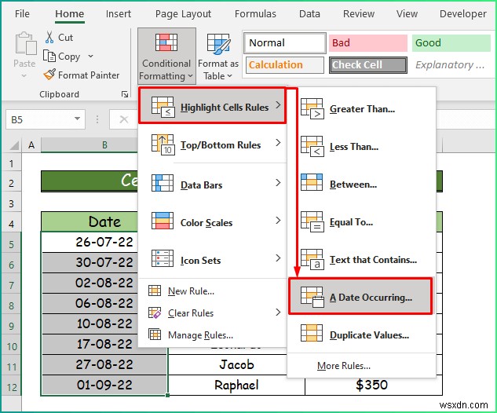Image resolution: width=497 pixels, height=413 pixels.
Task: Choose Less Than... rule label
Action: tap(354, 147)
